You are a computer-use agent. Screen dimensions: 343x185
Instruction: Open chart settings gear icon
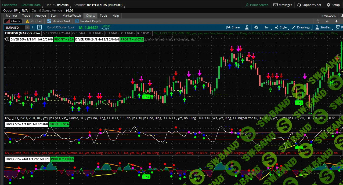pos(256,27)
